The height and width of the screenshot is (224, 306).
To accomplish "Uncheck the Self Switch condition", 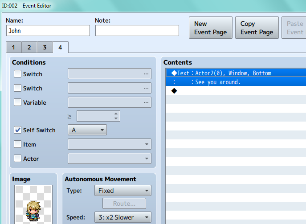I will (x=17, y=130).
